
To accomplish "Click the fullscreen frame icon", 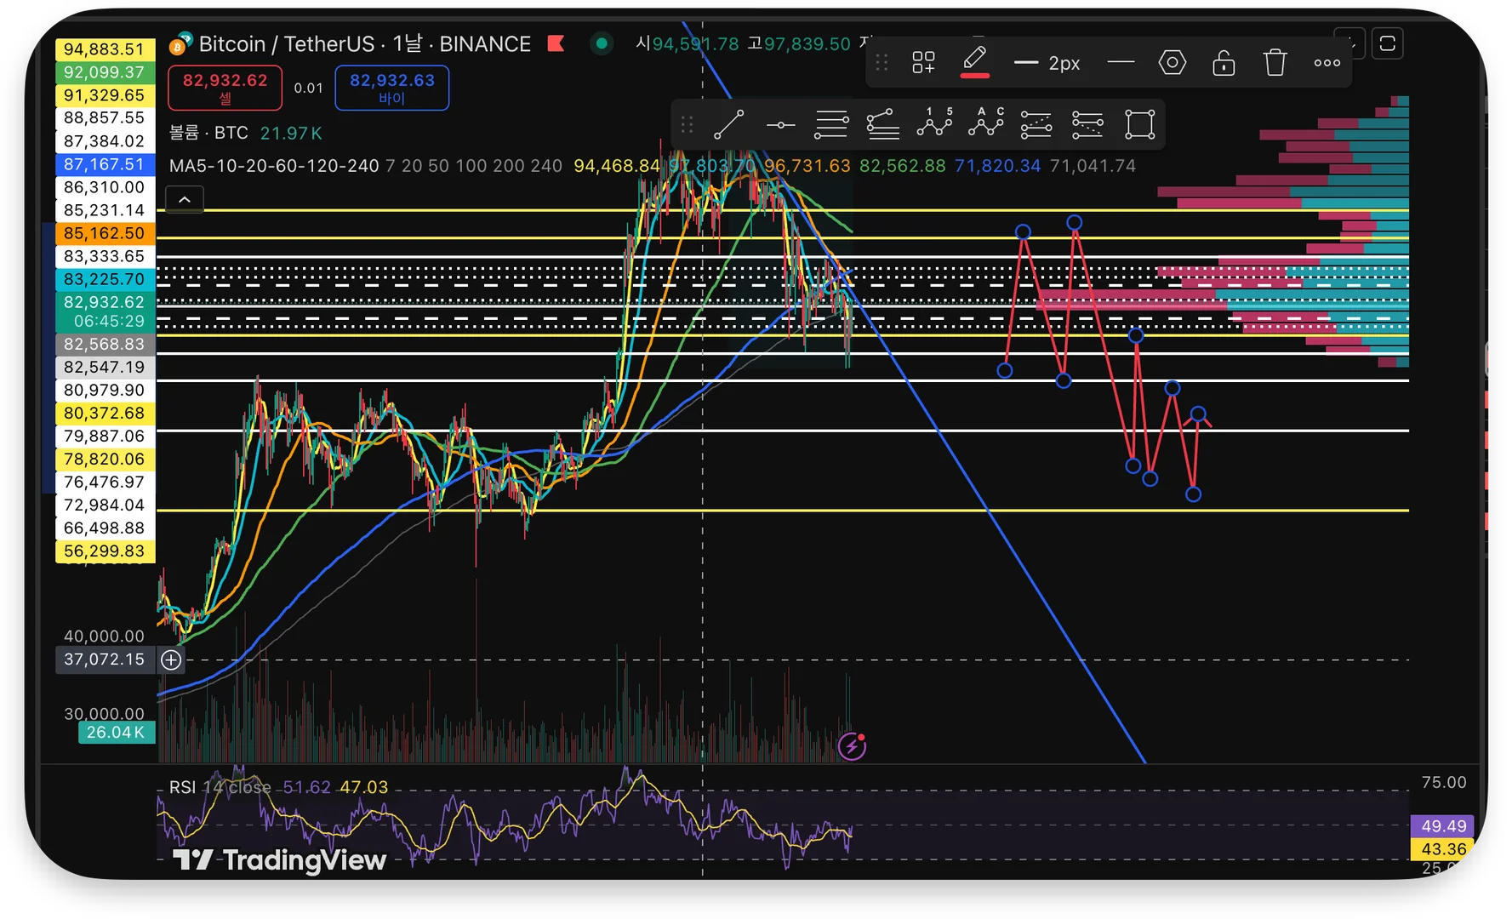I will pos(1388,43).
